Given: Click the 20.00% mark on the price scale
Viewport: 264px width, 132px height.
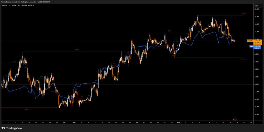Looking at the screenshot, I should pos(257,9).
